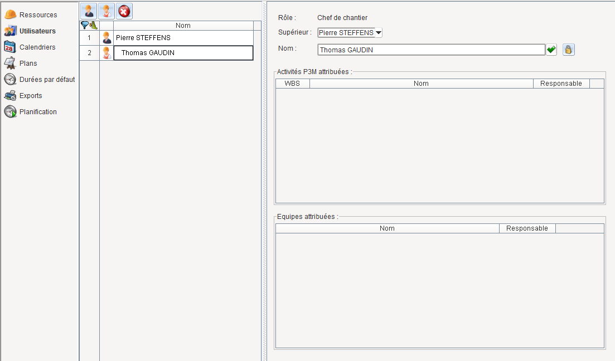The image size is (615, 361).
Task: Click the filter and sort icon in the table header
Action: coord(89,26)
